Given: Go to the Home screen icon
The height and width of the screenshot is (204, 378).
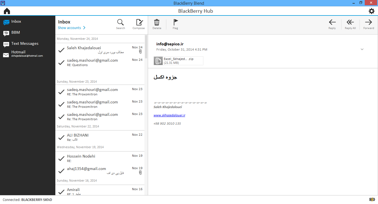Looking at the screenshot, I should pyautogui.click(x=7, y=11).
